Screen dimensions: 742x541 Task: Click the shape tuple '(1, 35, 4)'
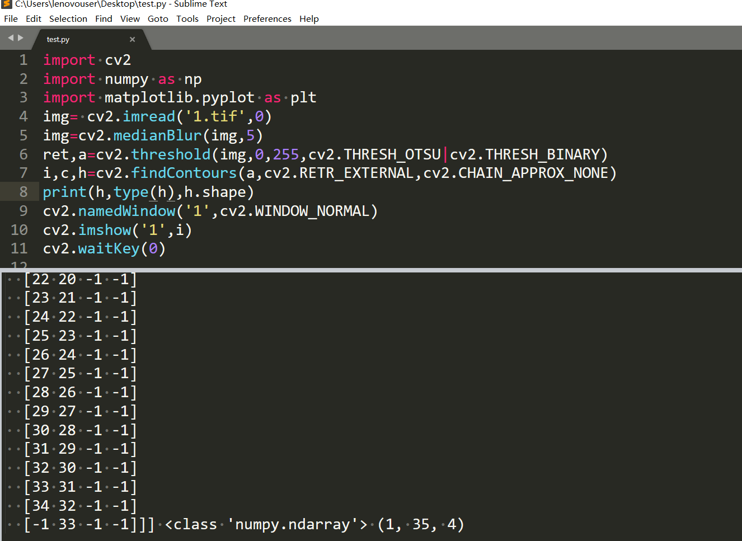click(421, 525)
